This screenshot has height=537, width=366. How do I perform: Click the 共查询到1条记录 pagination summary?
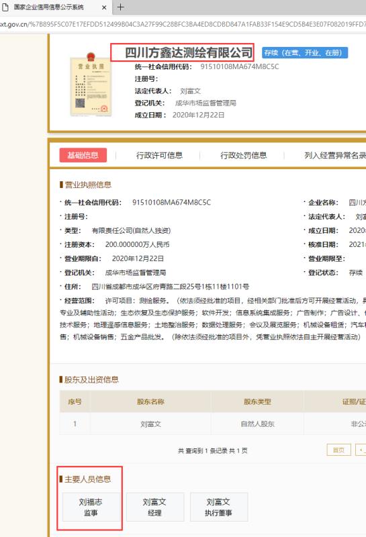(x=212, y=450)
